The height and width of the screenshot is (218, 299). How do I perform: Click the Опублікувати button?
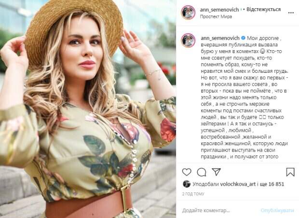pyautogui.click(x=277, y=210)
